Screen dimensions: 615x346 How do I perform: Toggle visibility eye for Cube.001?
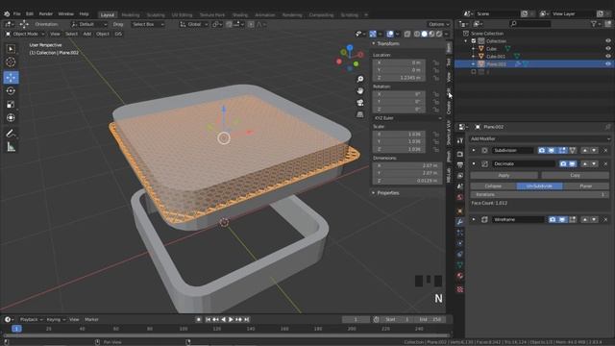(608, 57)
